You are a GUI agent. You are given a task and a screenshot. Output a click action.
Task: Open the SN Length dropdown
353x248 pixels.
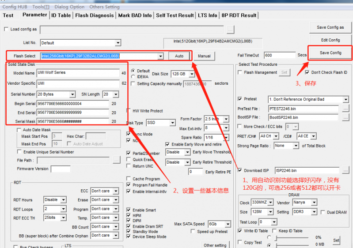116,94
